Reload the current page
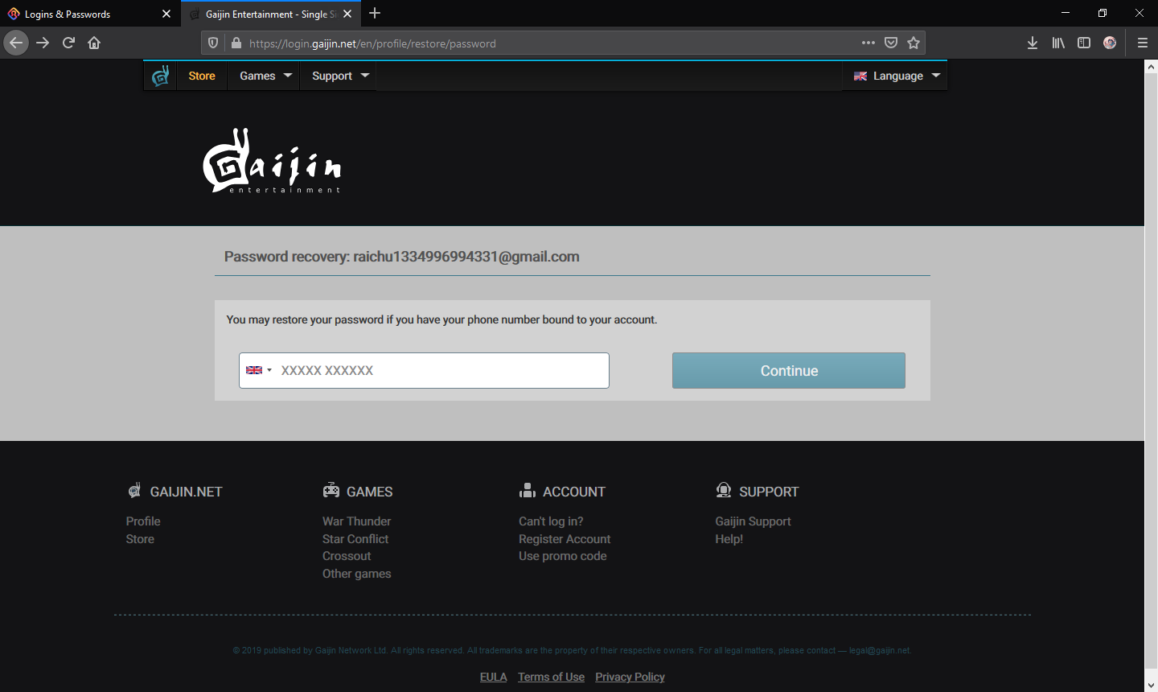 68,43
